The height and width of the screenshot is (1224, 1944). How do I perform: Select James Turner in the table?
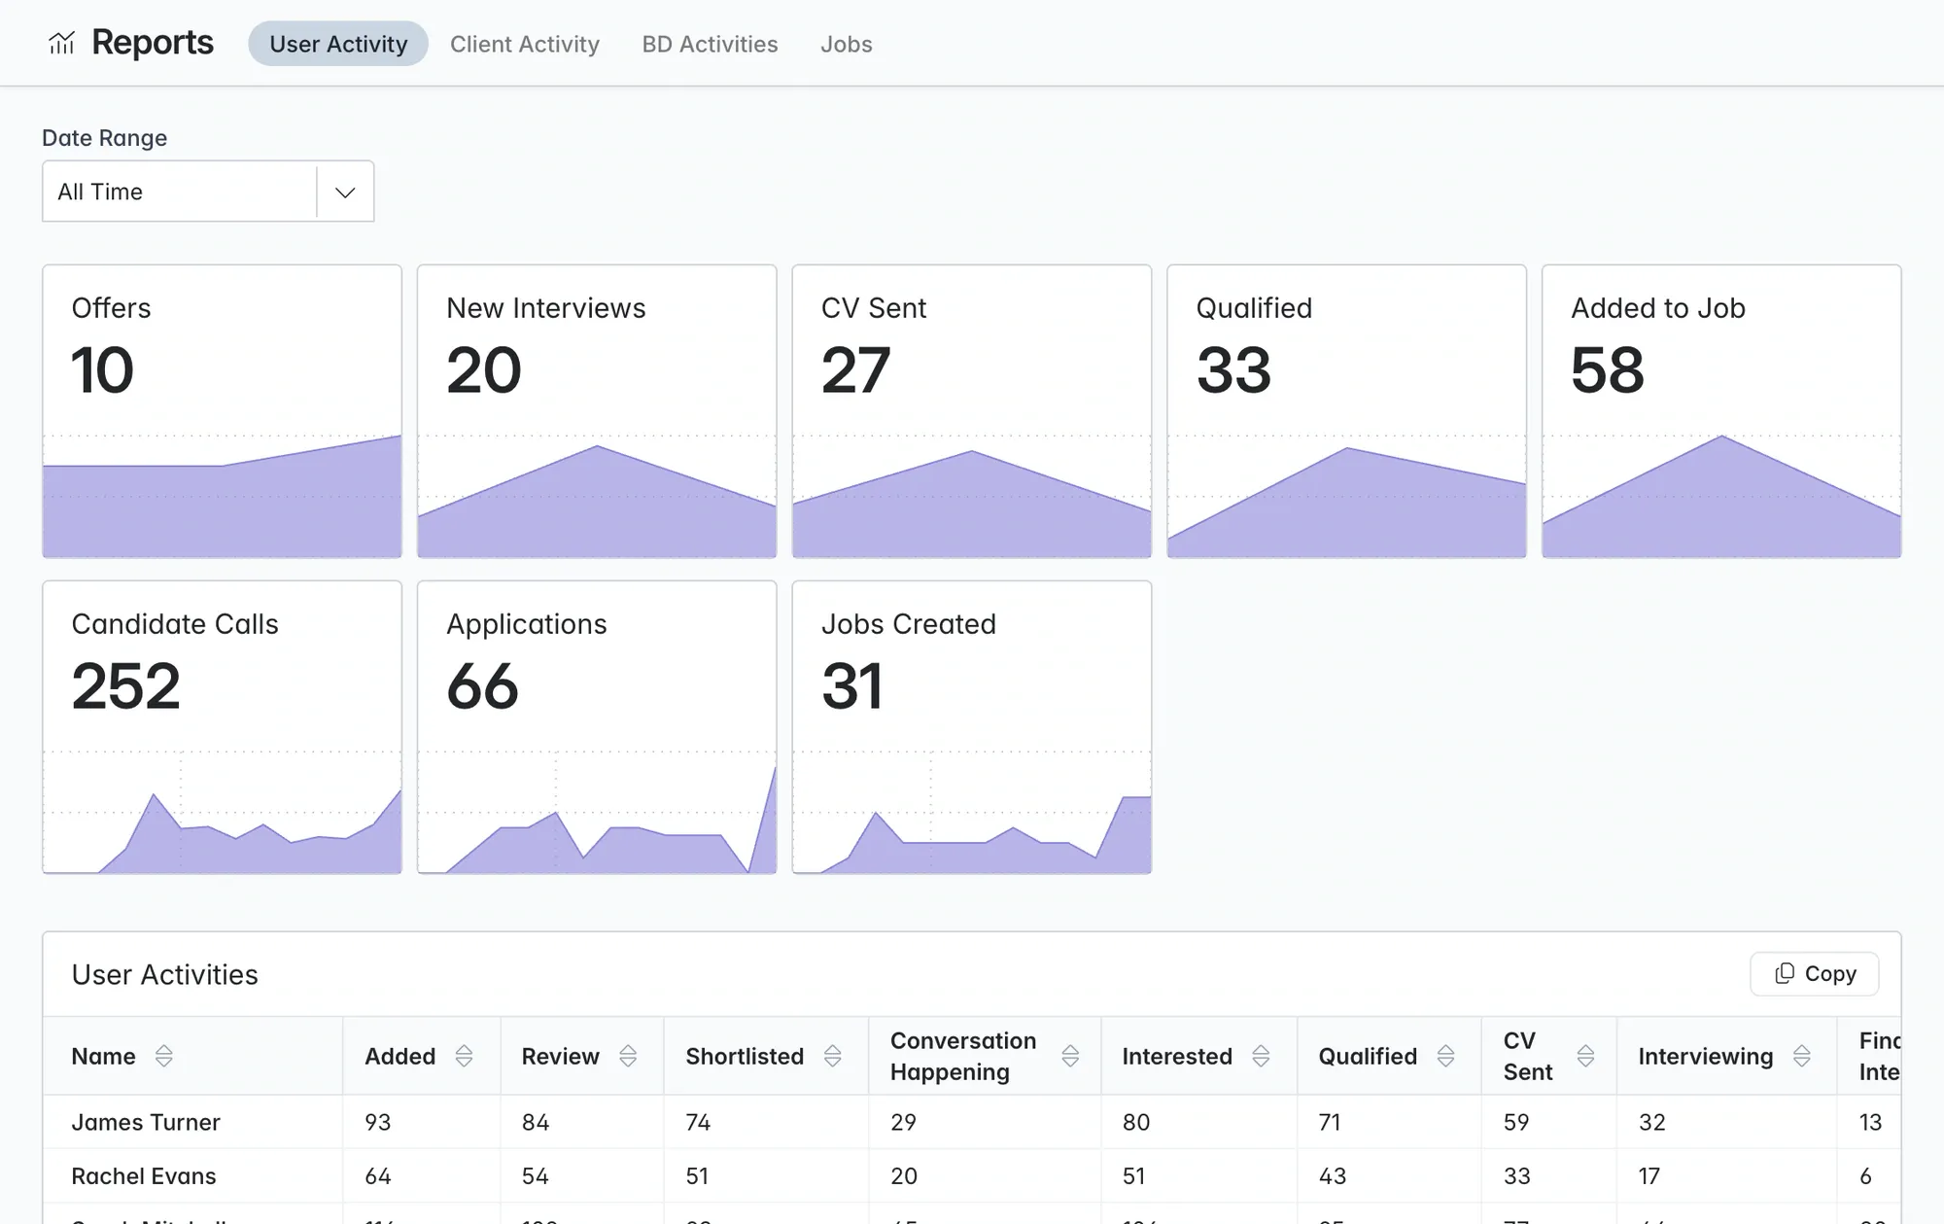(x=146, y=1122)
